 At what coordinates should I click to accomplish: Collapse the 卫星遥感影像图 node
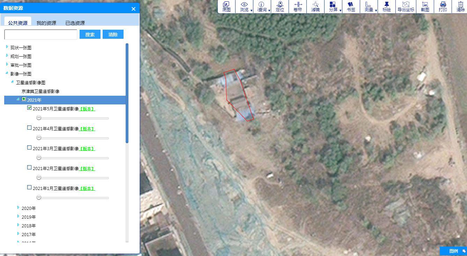13,82
